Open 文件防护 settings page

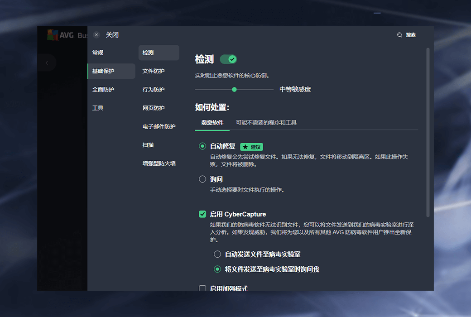click(154, 71)
